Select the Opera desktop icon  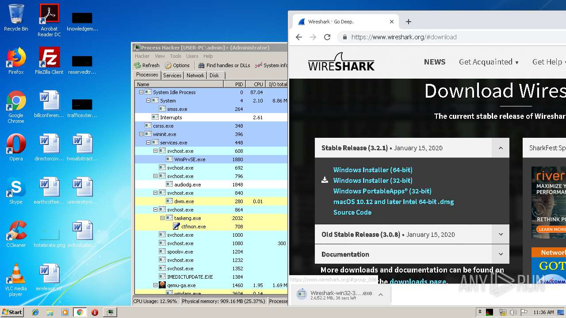(x=16, y=148)
